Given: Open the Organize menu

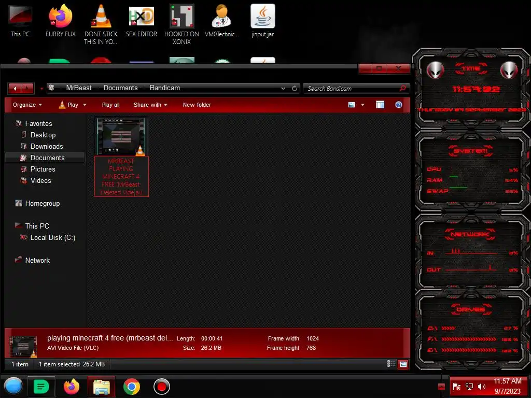Looking at the screenshot, I should 27,105.
